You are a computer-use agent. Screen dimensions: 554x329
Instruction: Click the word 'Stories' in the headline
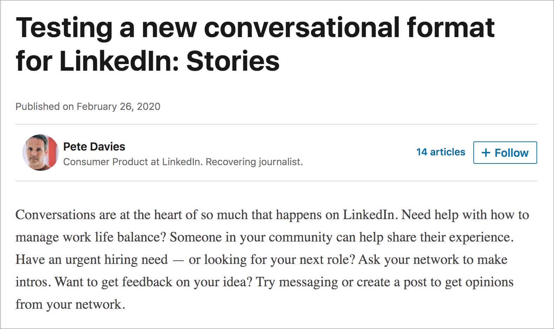coord(233,61)
